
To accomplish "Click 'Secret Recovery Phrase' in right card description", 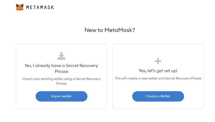I will 183,78.
